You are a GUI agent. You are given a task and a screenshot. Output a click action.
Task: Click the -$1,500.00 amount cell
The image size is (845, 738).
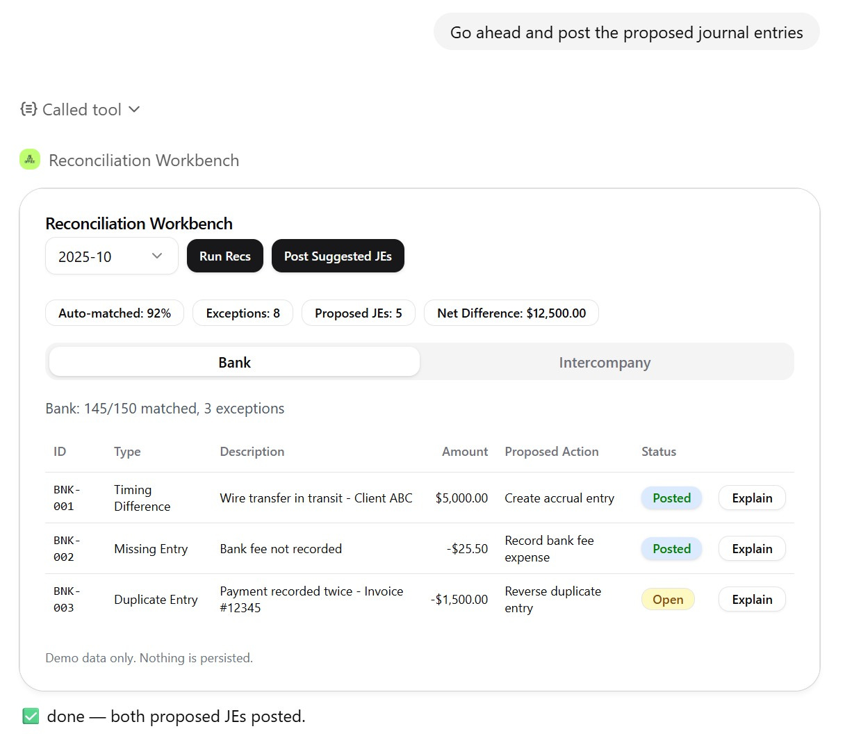tap(459, 599)
